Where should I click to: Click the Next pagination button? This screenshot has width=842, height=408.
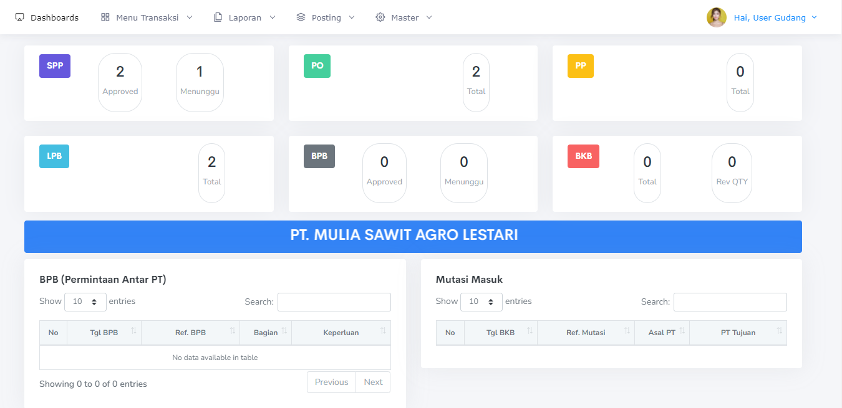coord(373,382)
